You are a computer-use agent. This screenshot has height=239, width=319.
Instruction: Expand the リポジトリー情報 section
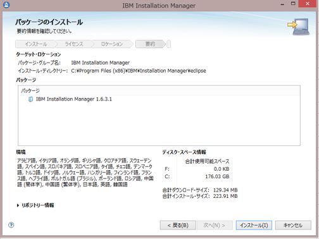point(18,205)
